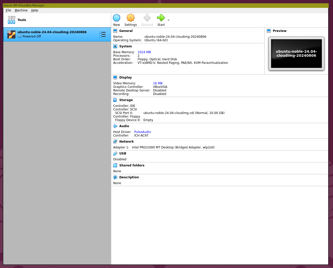Viewport: 333px width, 268px height.
Task: Open the File menu
Action: point(8,10)
